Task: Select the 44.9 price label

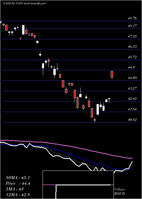Action: click(x=131, y=67)
